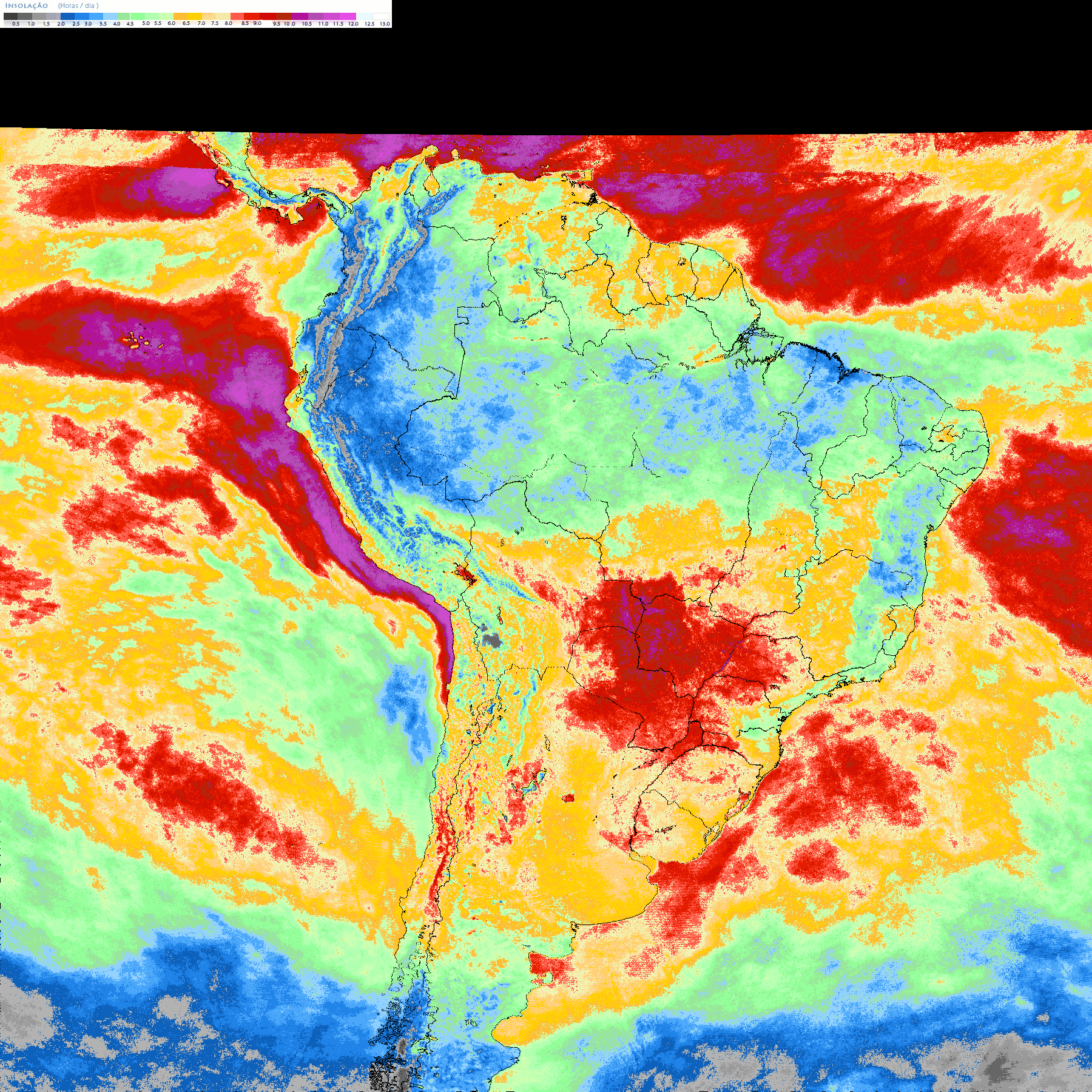This screenshot has height=1092, width=1092.
Task: Click the 1.5 legend value
Action: coord(46,24)
